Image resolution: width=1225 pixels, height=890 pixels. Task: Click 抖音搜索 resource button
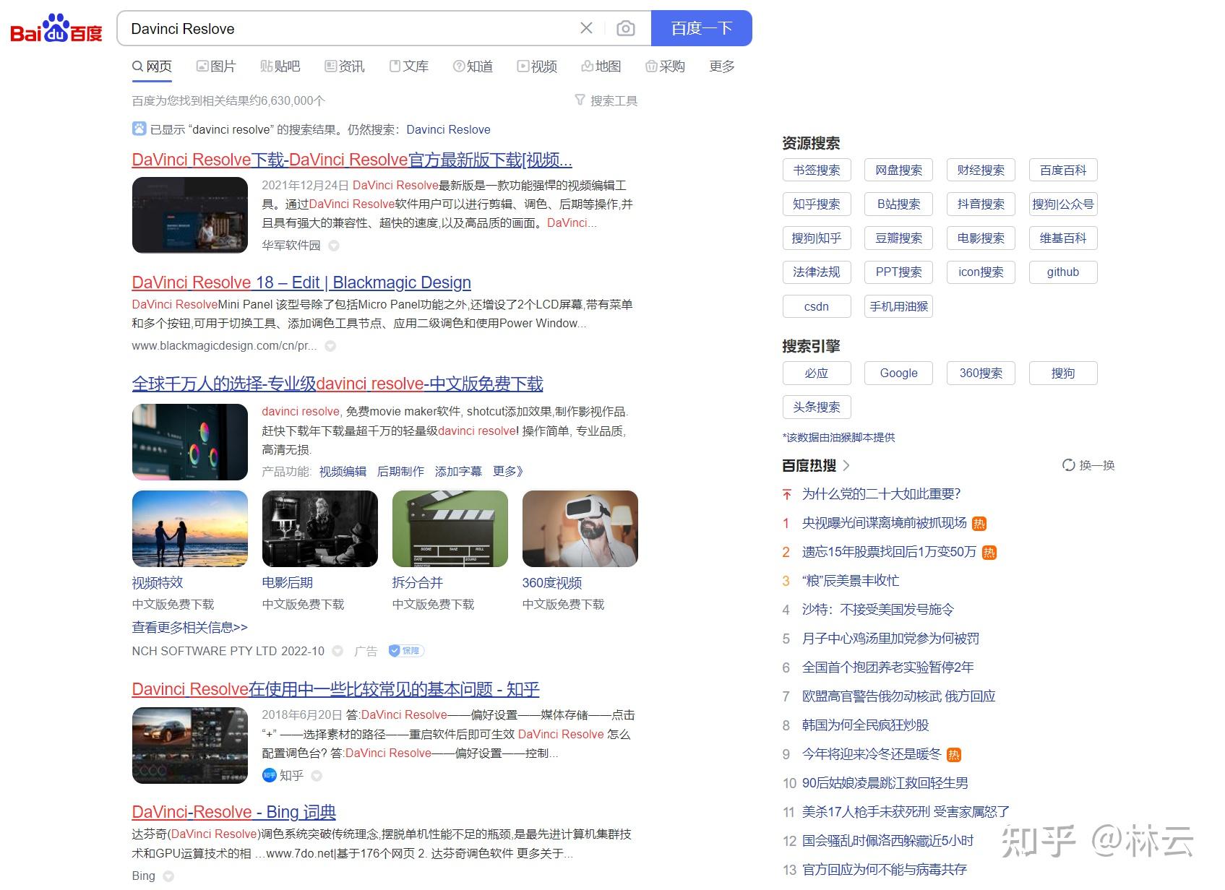click(x=981, y=204)
